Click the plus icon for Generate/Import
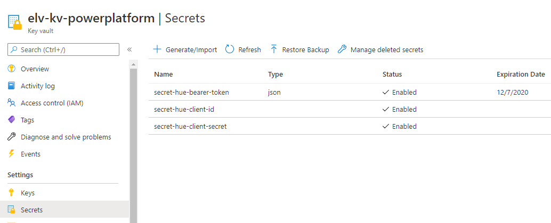Image resolution: width=551 pixels, height=223 pixels. [157, 49]
